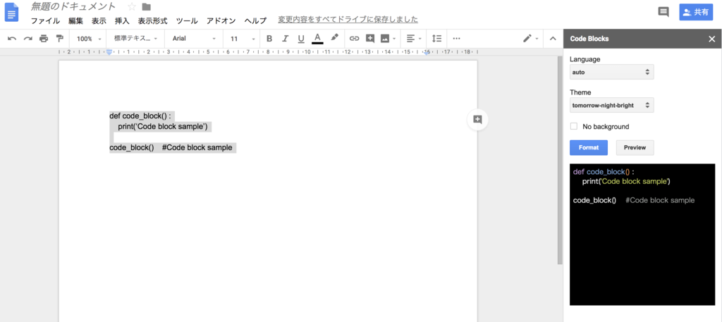Open the text alignment options

[x=413, y=39]
